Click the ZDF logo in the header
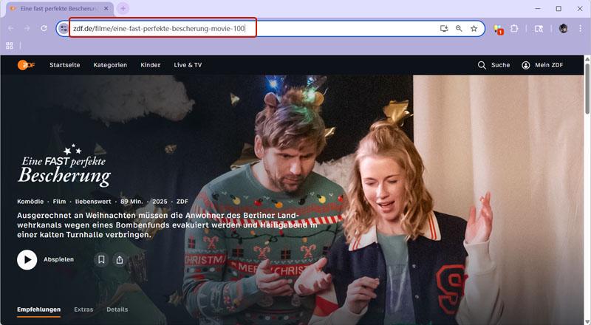Image resolution: width=591 pixels, height=325 pixels. click(27, 65)
